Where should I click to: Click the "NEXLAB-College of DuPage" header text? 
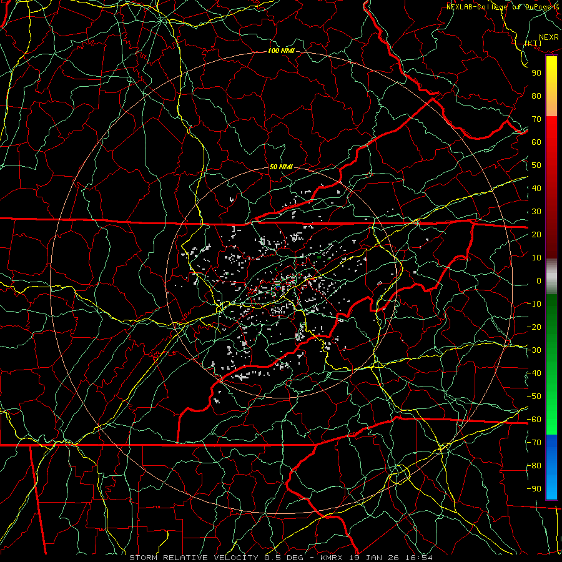click(x=498, y=7)
